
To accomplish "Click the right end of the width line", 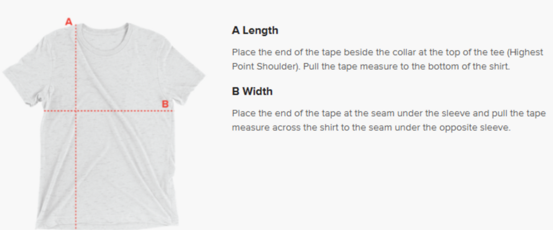I will click(x=173, y=111).
